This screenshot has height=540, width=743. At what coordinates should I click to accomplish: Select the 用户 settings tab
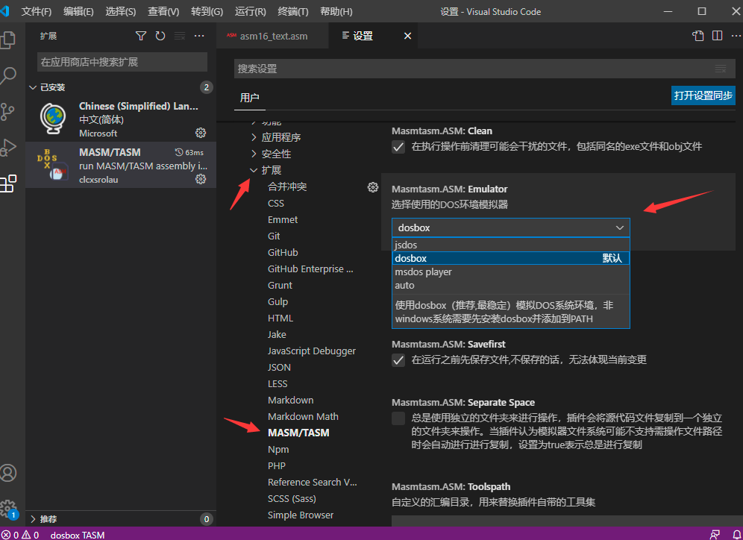click(x=249, y=98)
